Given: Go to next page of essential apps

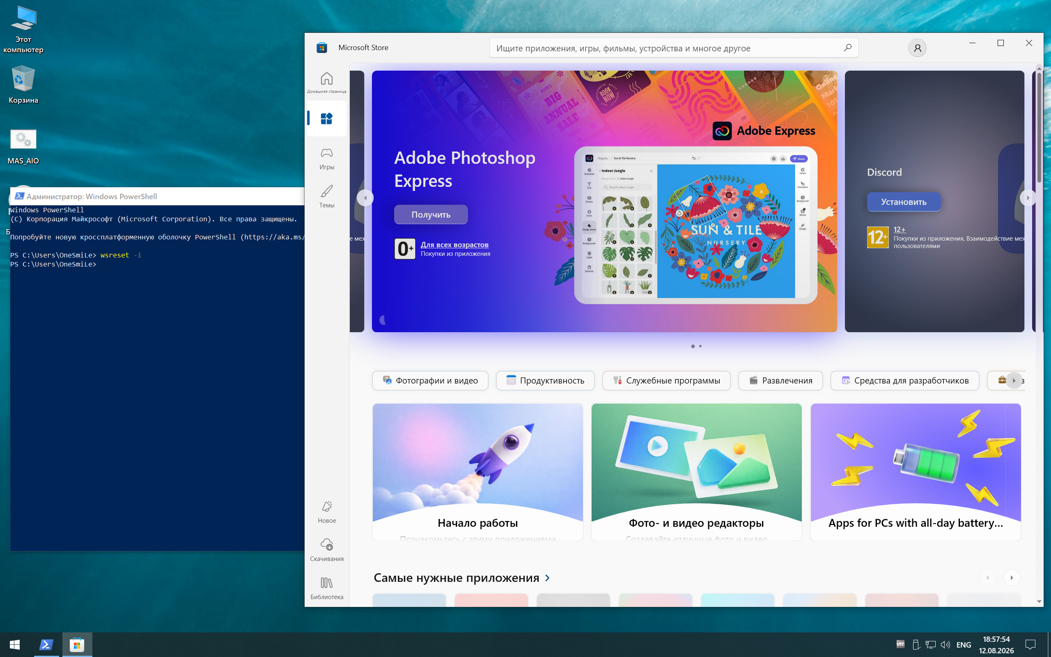Looking at the screenshot, I should click(x=1012, y=578).
